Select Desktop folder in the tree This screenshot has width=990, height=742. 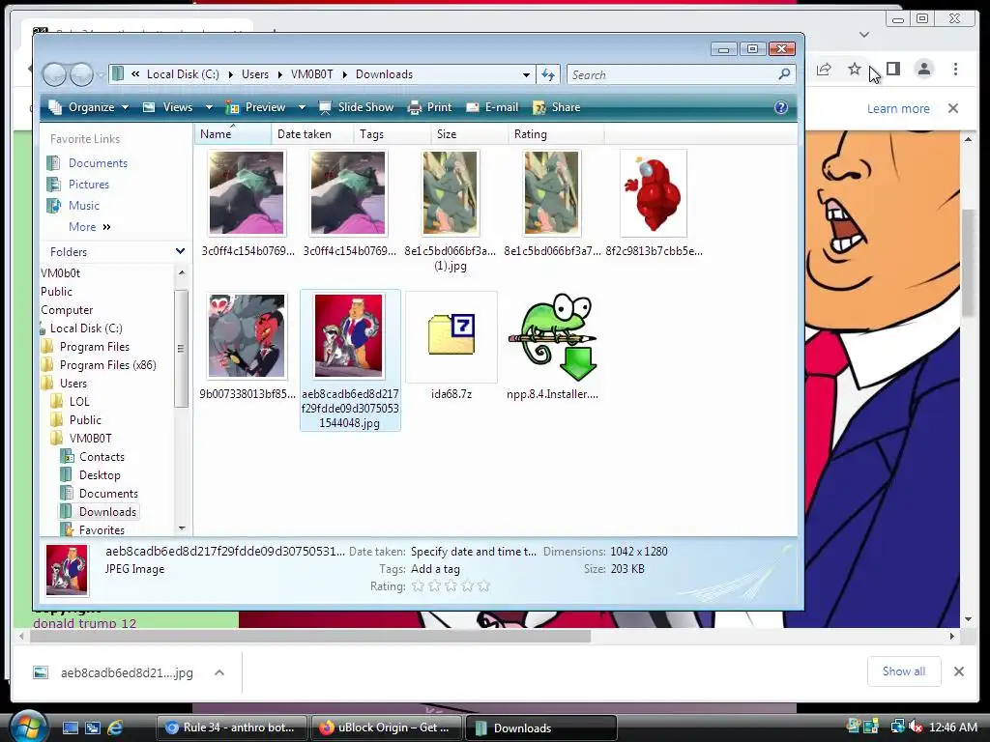(x=100, y=475)
